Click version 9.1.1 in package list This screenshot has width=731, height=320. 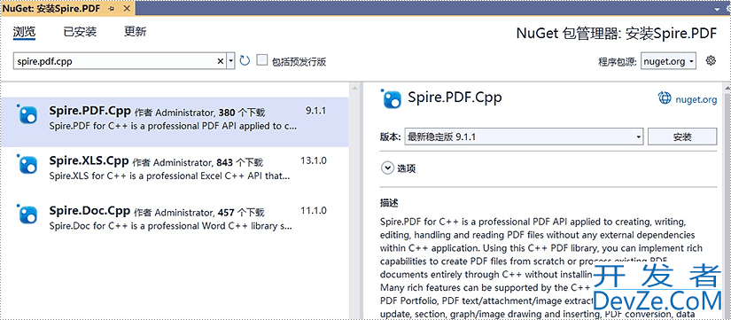315,111
